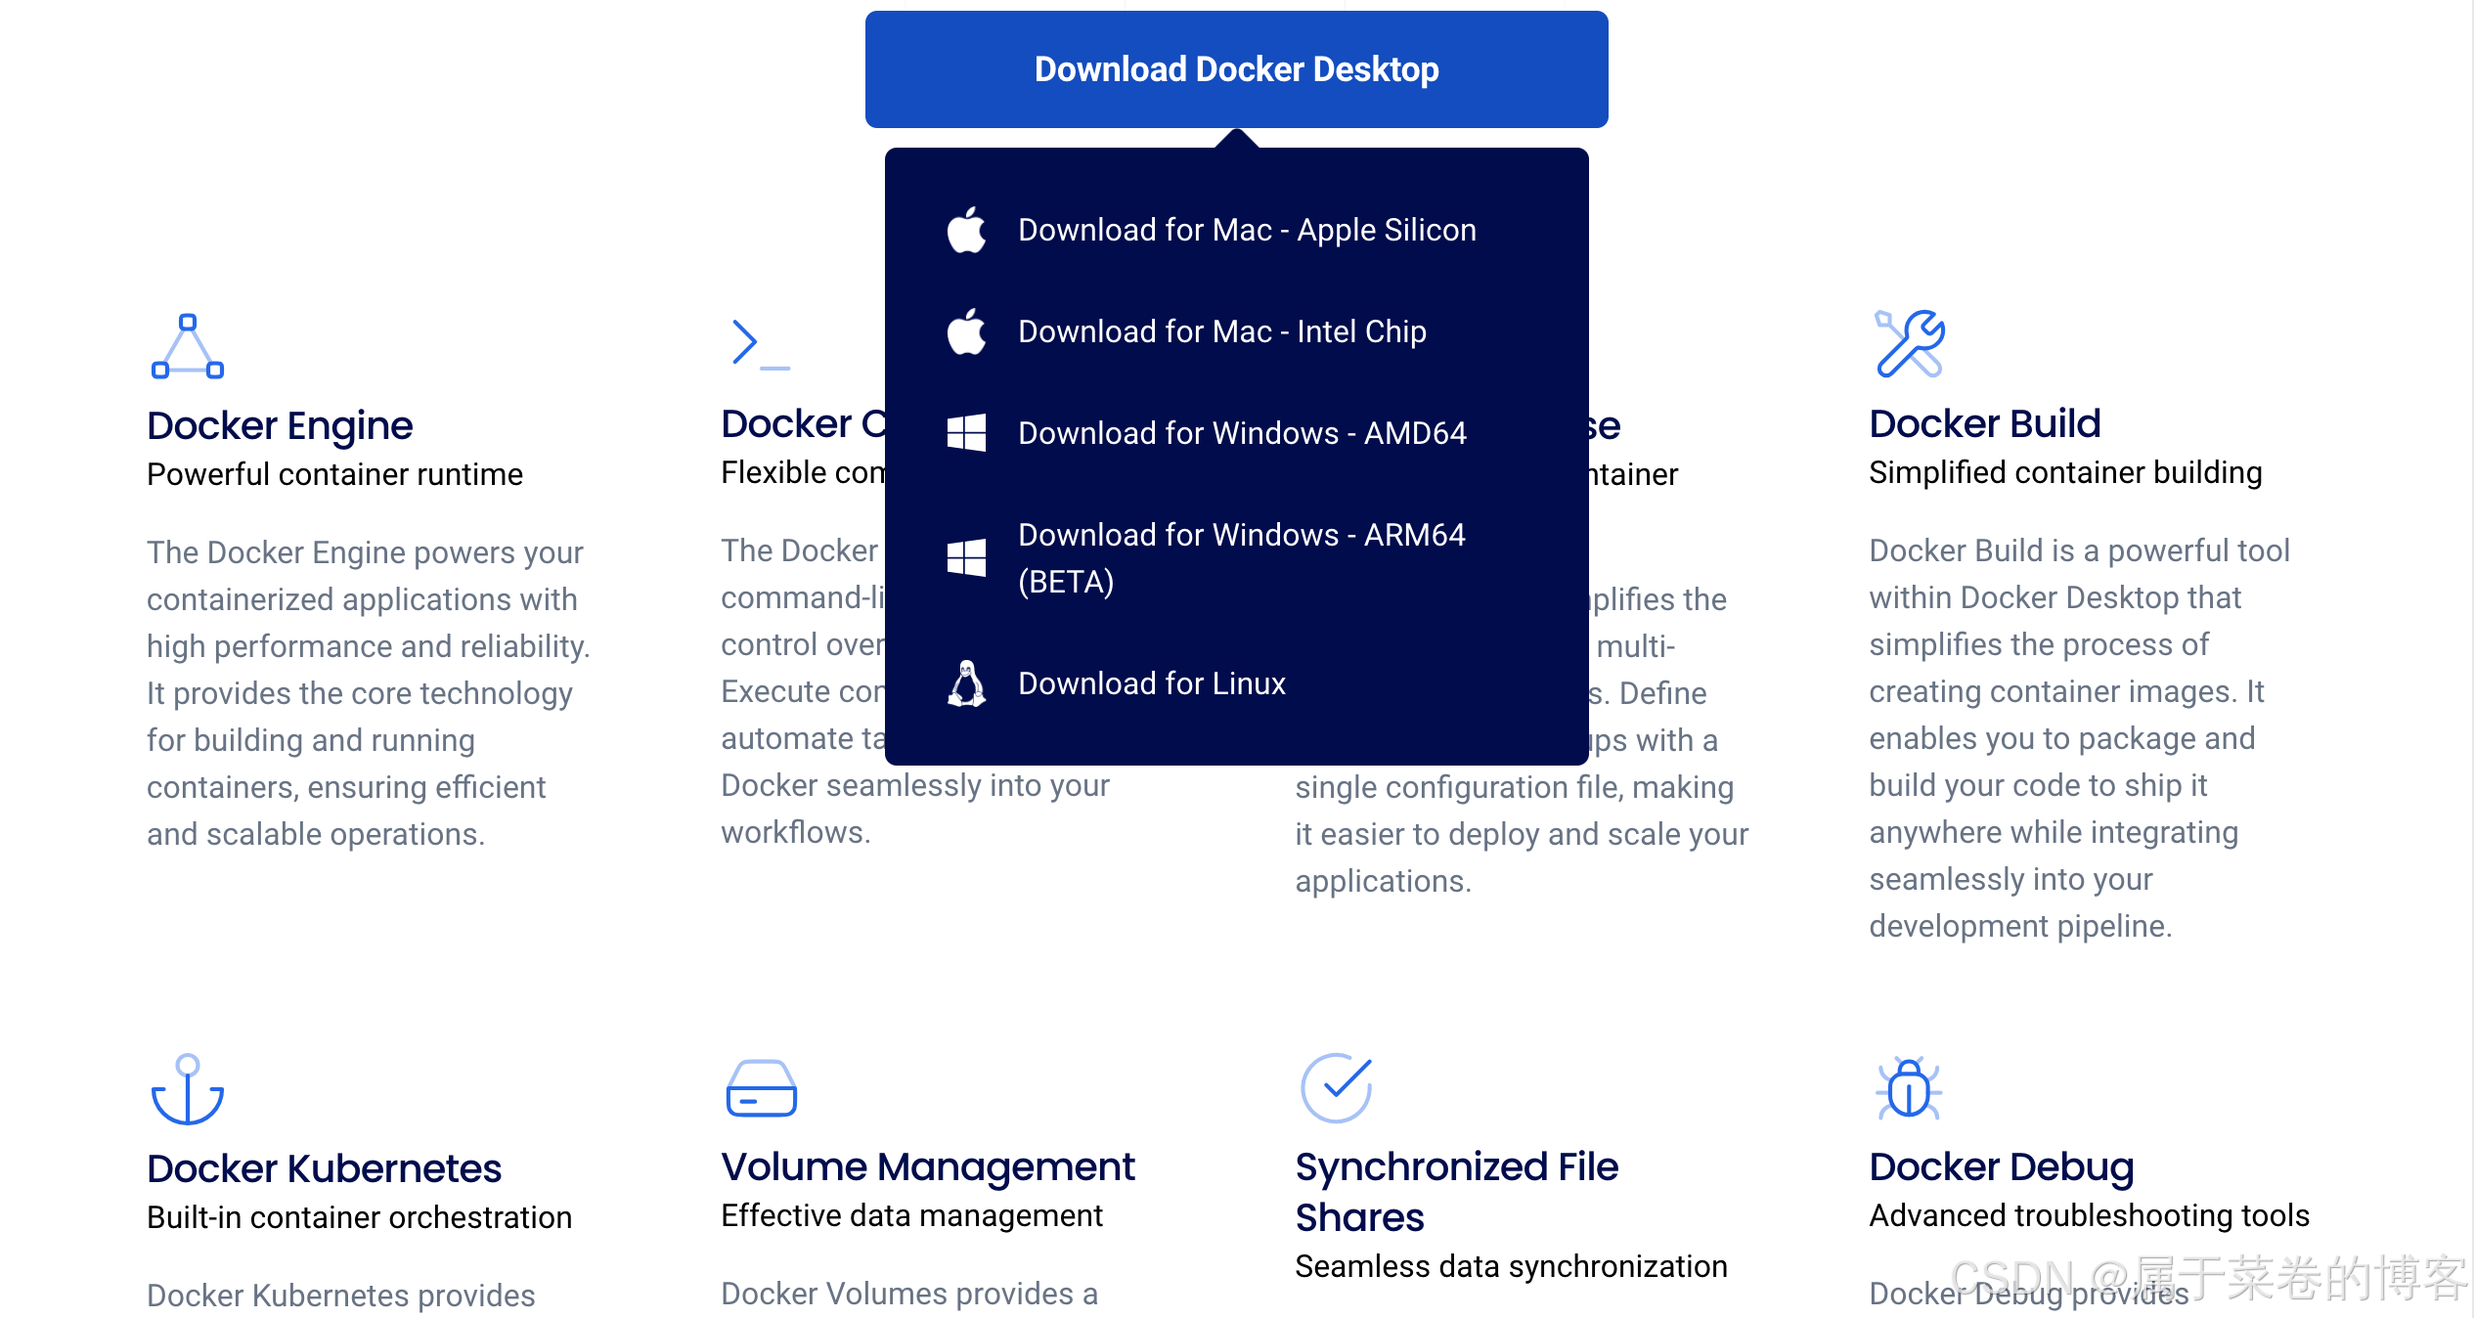Click the Docker Kubernetes heading
This screenshot has height=1318, width=2474.
(x=324, y=1168)
